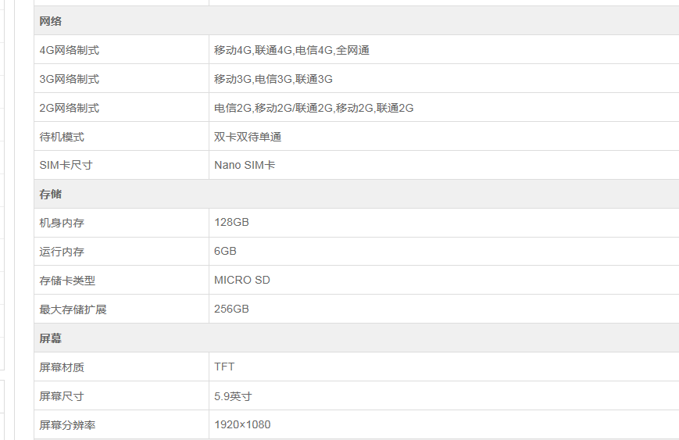679x440 pixels.
Task: Click the 5.9英寸 value
Action: pyautogui.click(x=233, y=396)
